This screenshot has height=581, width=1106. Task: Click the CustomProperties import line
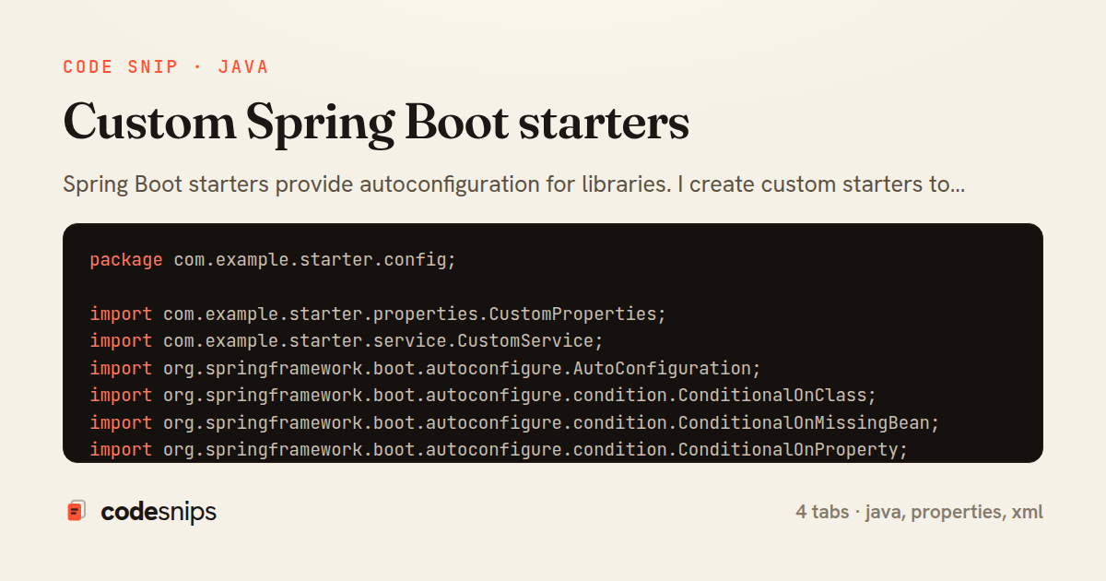(x=378, y=314)
